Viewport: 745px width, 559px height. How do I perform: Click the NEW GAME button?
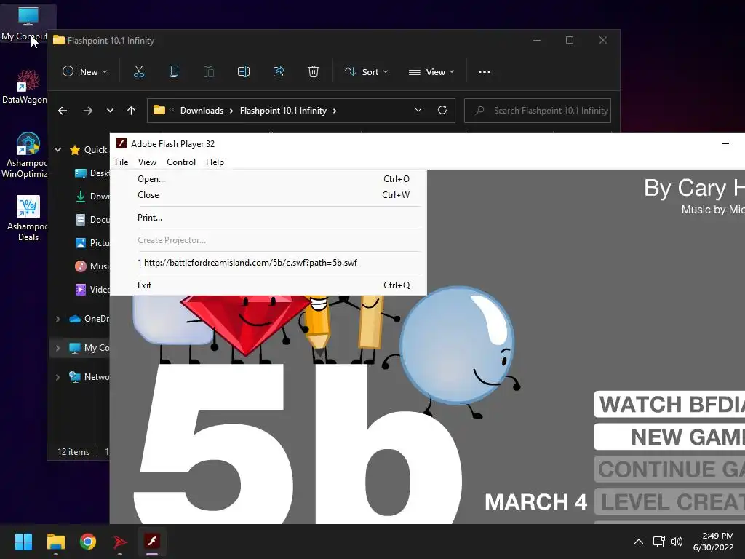pos(669,437)
